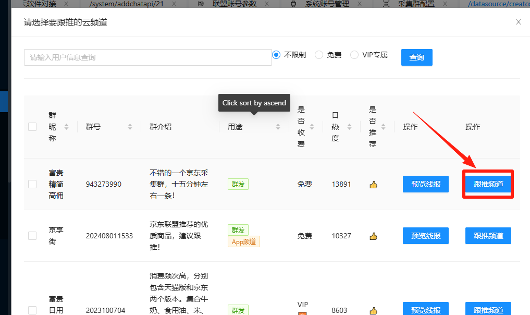
Task: Sort by 日热度 column arrows
Action: (349, 127)
